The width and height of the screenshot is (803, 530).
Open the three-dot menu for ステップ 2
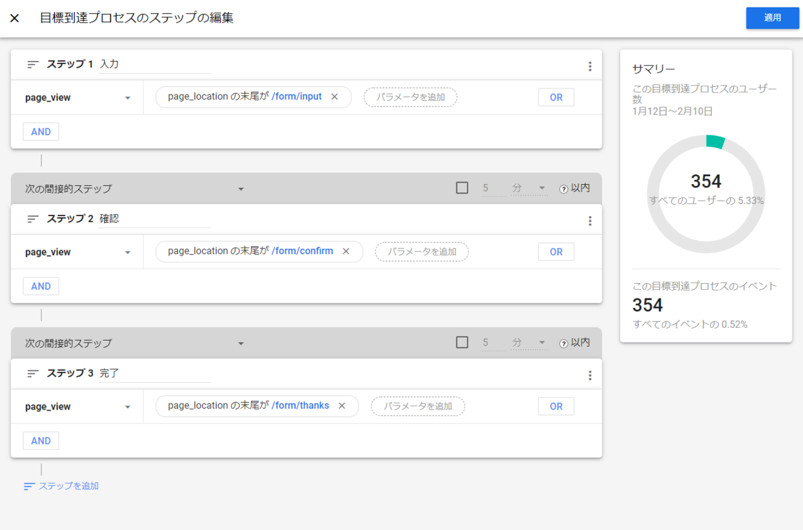pyautogui.click(x=590, y=221)
